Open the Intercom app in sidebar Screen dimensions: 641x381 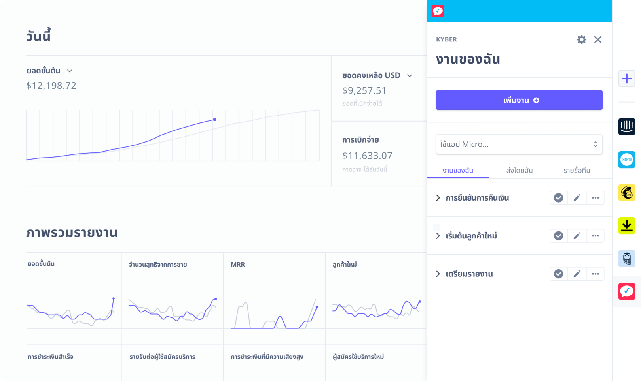(x=627, y=127)
